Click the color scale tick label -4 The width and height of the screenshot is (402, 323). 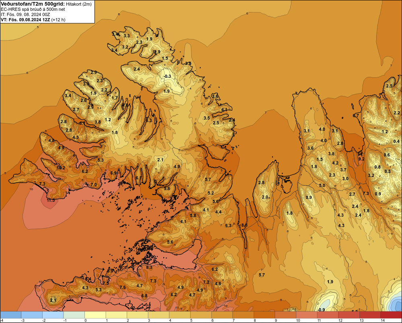pos(2,321)
